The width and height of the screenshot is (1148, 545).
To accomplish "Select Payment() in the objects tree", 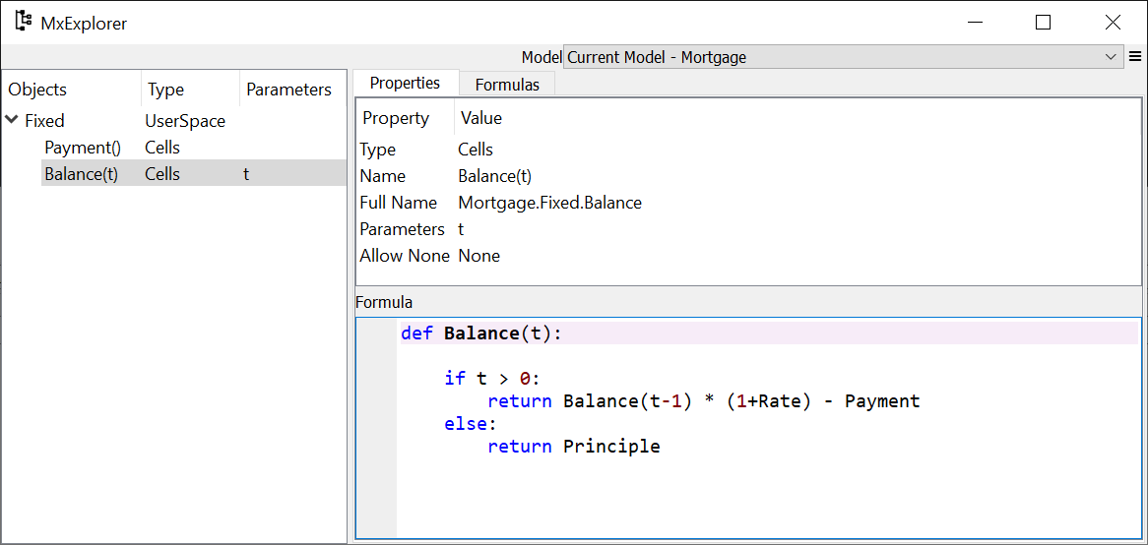I will (x=82, y=148).
